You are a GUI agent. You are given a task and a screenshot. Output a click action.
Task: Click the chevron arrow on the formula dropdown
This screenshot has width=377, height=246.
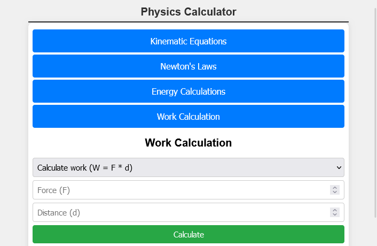339,167
